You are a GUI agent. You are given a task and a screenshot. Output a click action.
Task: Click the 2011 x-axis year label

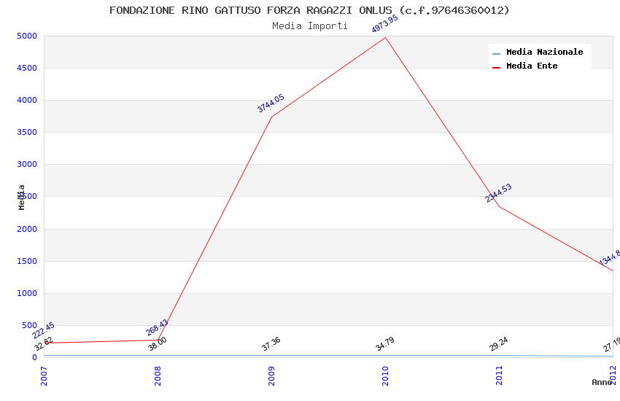[500, 375]
